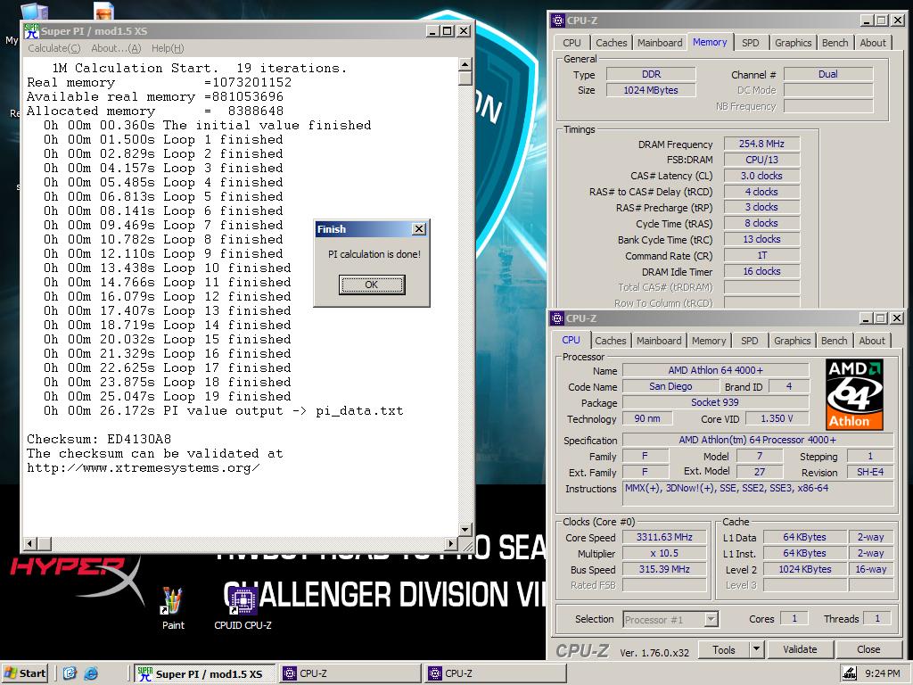Open the About menu in Super PI

pos(116,48)
